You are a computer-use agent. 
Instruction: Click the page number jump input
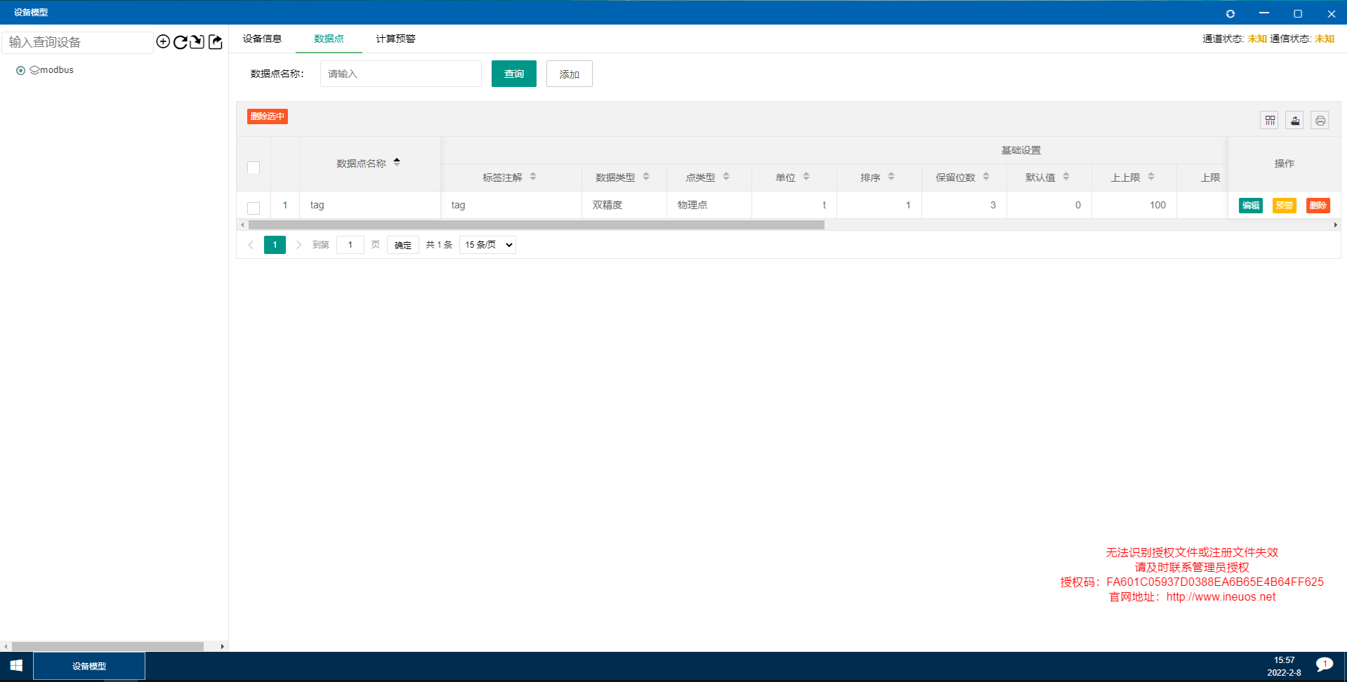(x=350, y=245)
